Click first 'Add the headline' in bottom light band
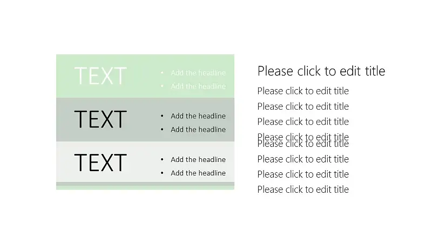This screenshot has height=243, width=432. coord(198,159)
